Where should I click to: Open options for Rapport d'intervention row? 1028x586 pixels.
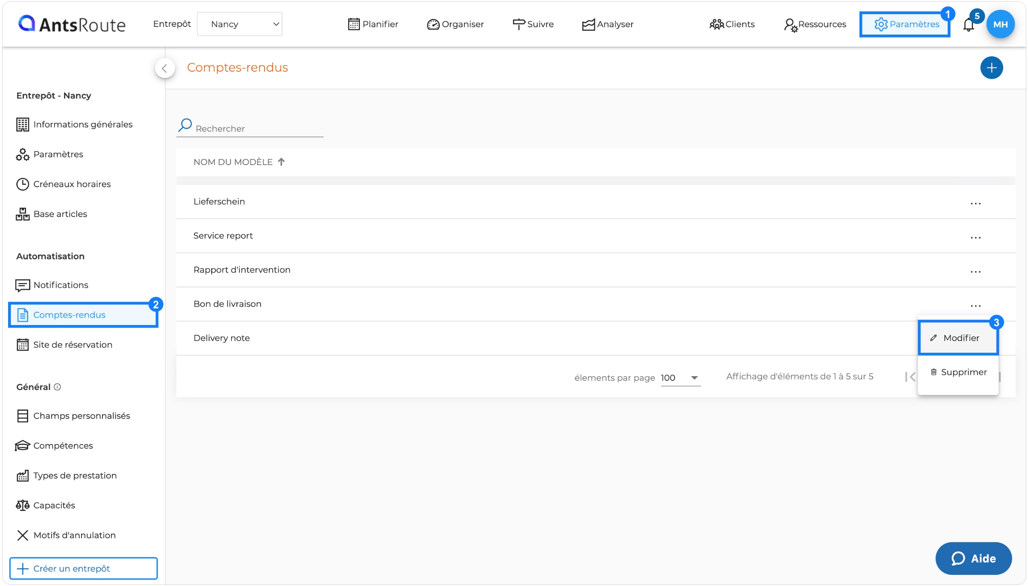pos(976,271)
